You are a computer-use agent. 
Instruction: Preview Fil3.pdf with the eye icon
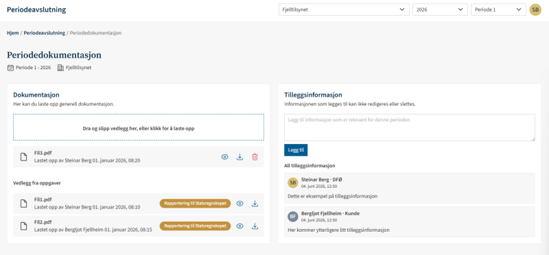click(x=225, y=157)
